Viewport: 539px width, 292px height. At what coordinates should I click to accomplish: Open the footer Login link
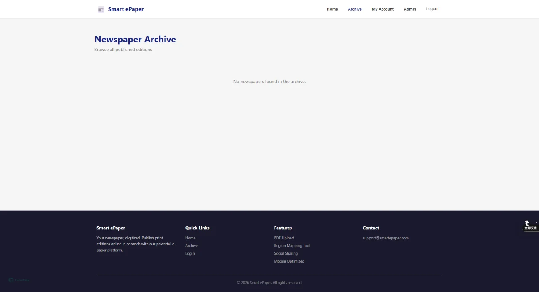tap(190, 254)
